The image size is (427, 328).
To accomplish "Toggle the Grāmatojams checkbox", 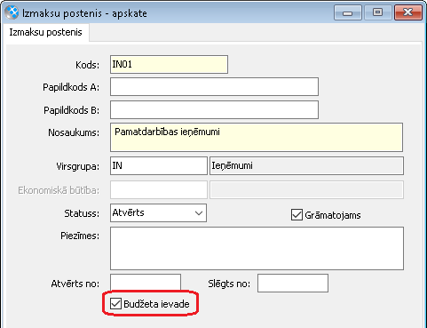I will (297, 215).
